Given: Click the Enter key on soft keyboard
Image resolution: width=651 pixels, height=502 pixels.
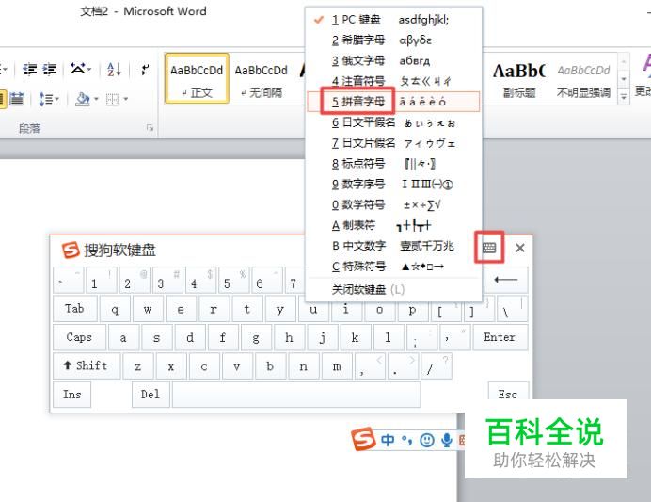Looking at the screenshot, I should (500, 337).
